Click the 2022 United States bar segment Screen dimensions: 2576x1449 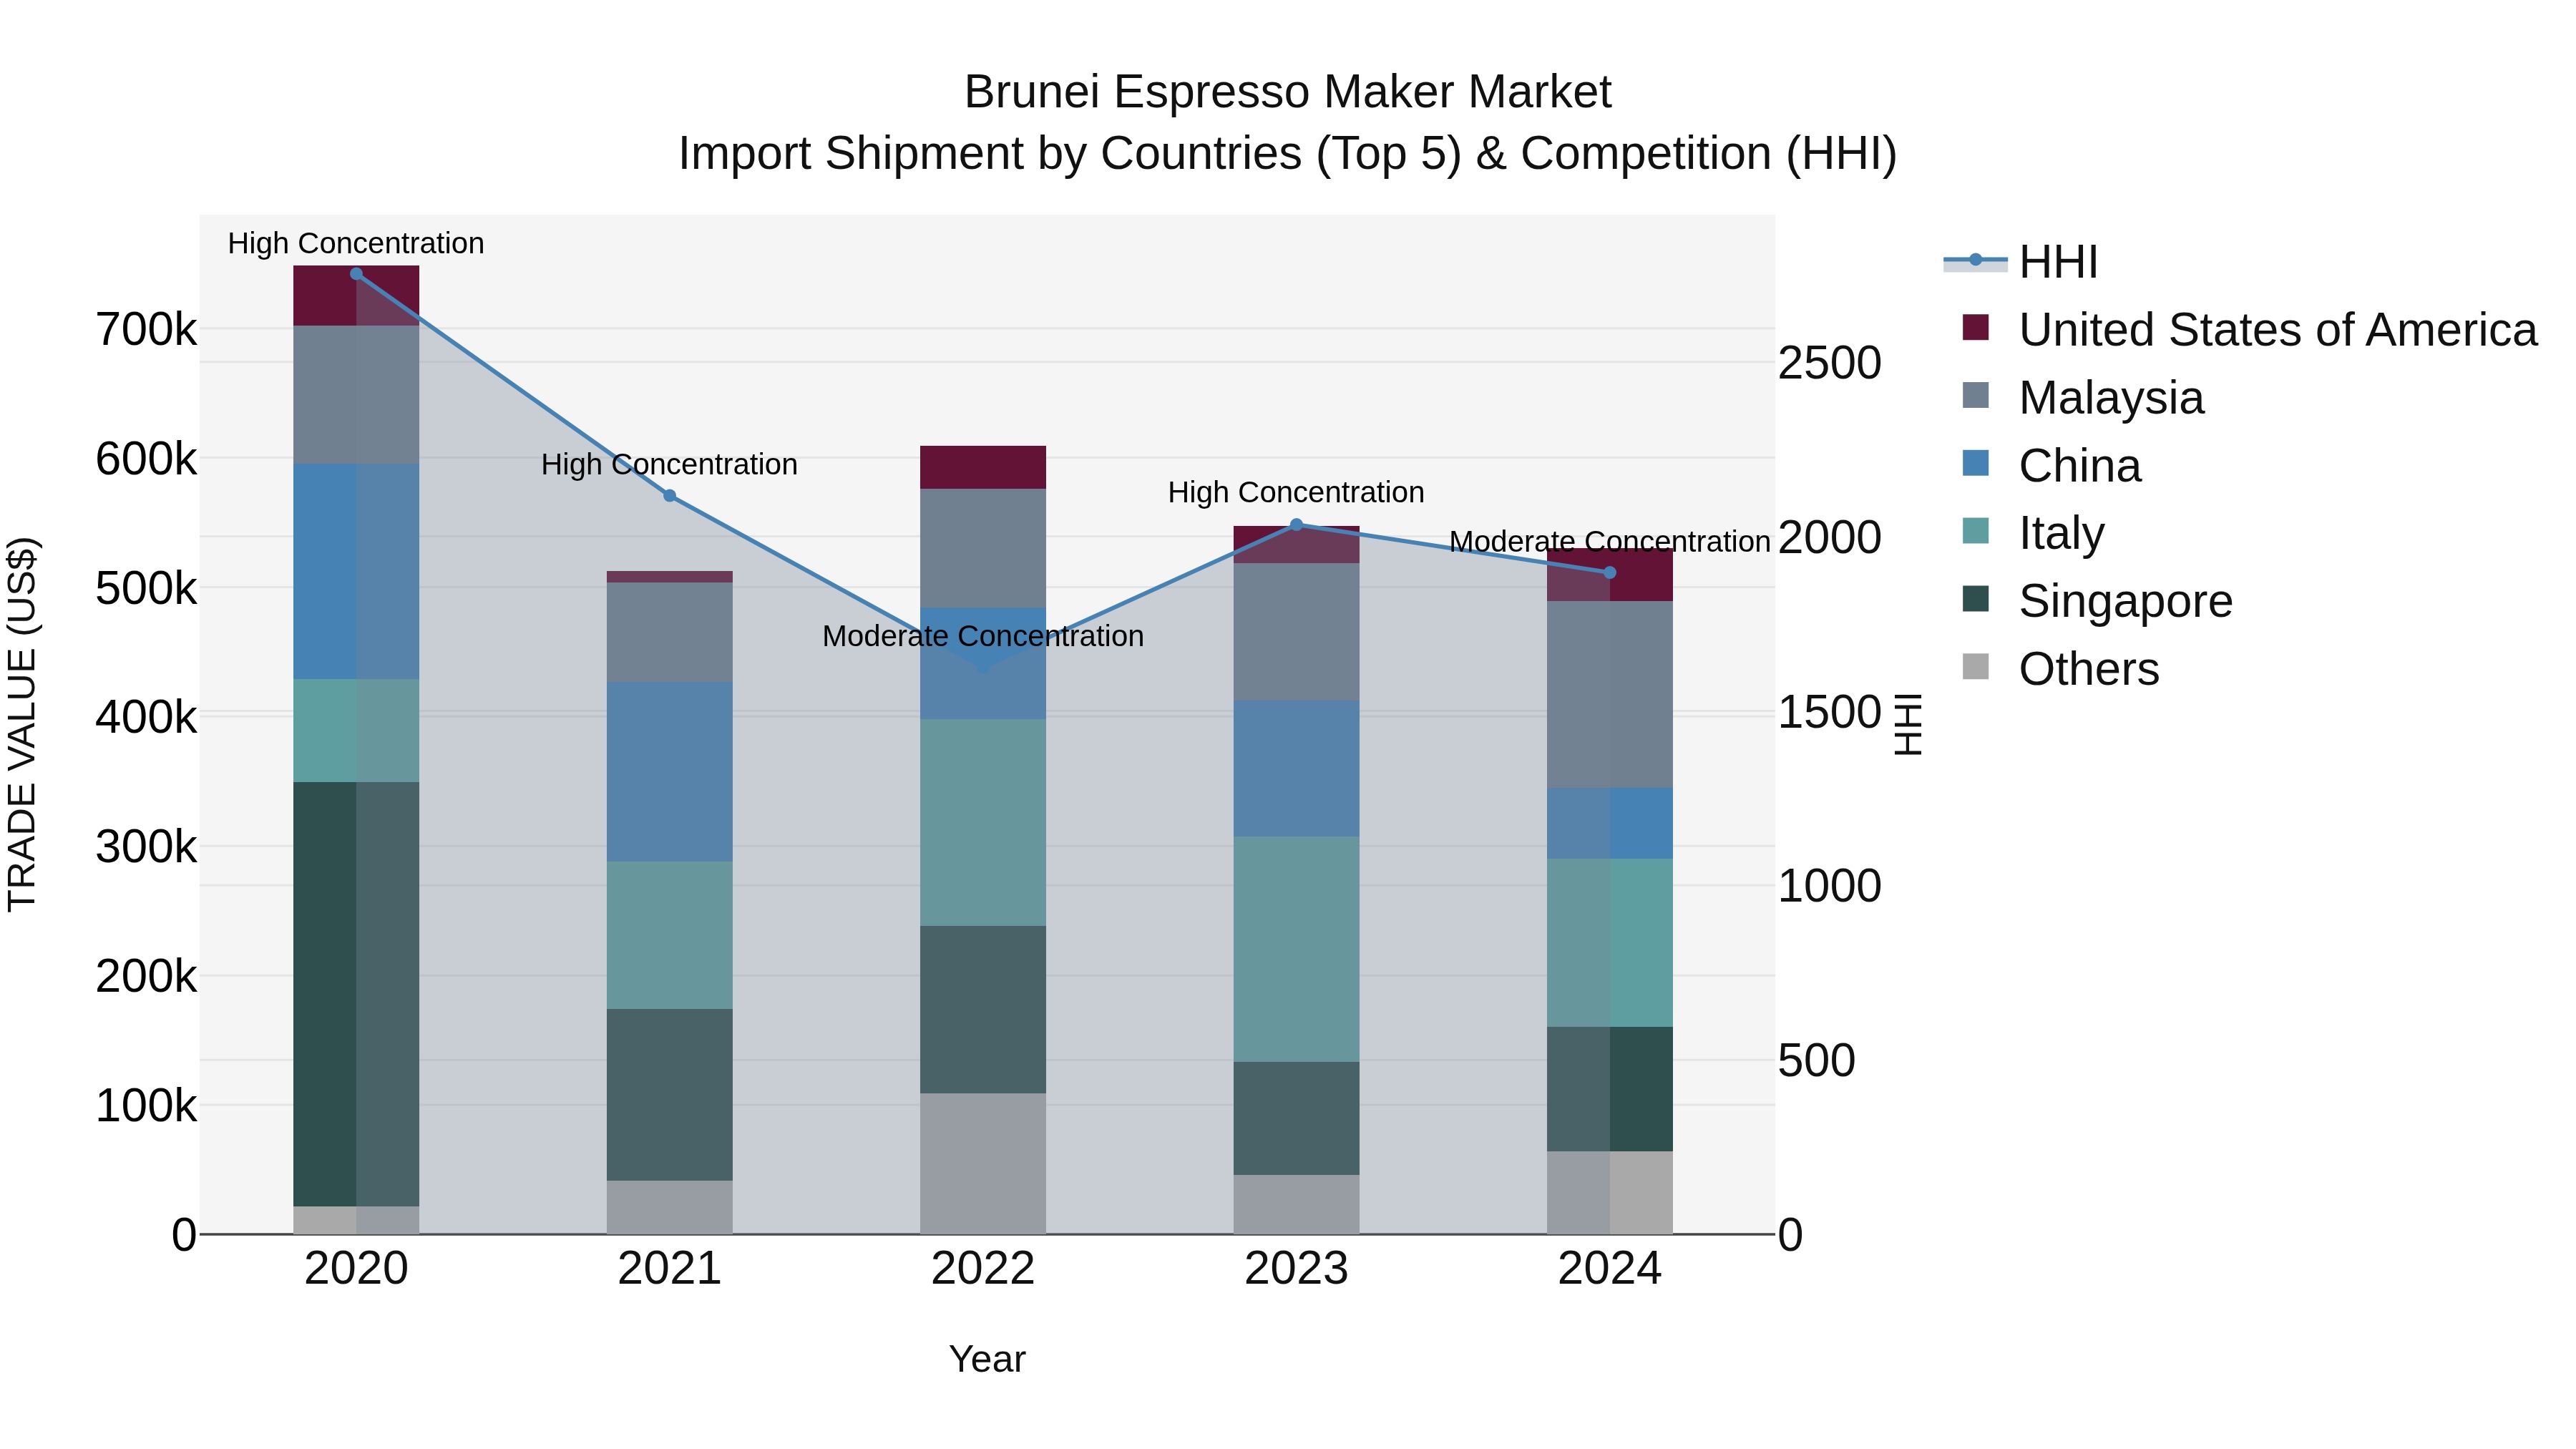click(983, 467)
